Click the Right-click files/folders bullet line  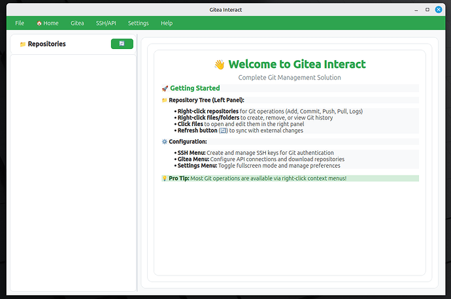(x=255, y=118)
